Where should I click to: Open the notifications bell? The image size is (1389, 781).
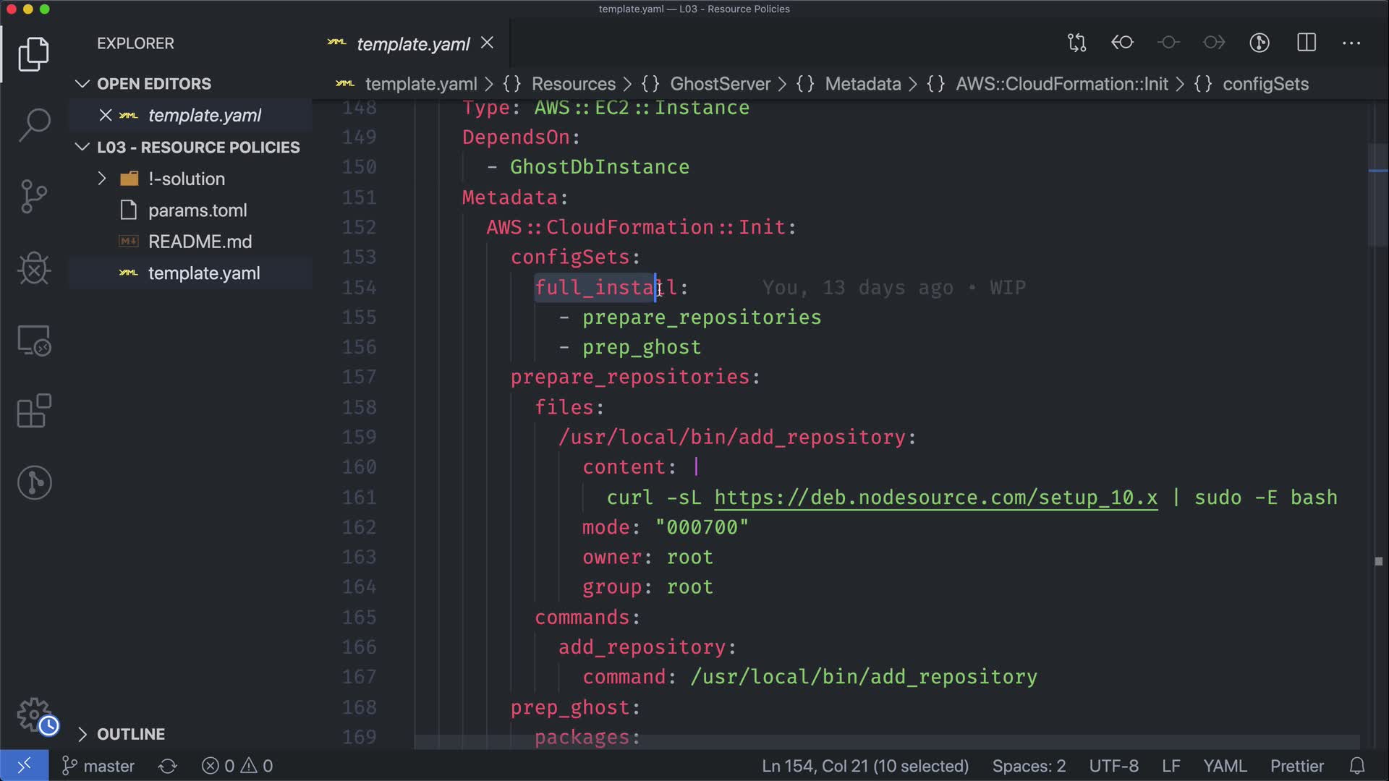(x=1357, y=766)
